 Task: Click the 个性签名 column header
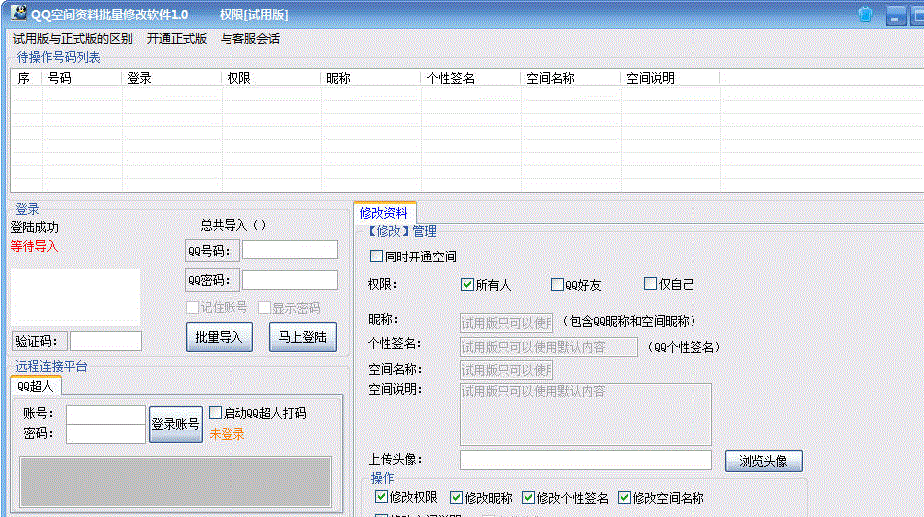pos(471,78)
